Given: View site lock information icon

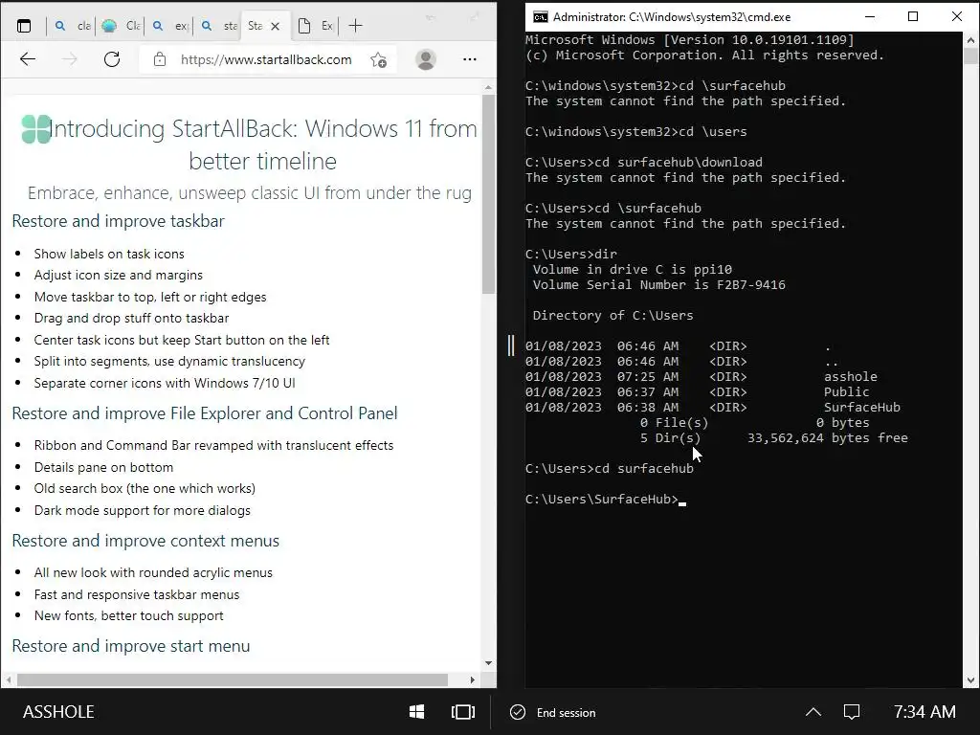Looking at the screenshot, I should click(160, 59).
